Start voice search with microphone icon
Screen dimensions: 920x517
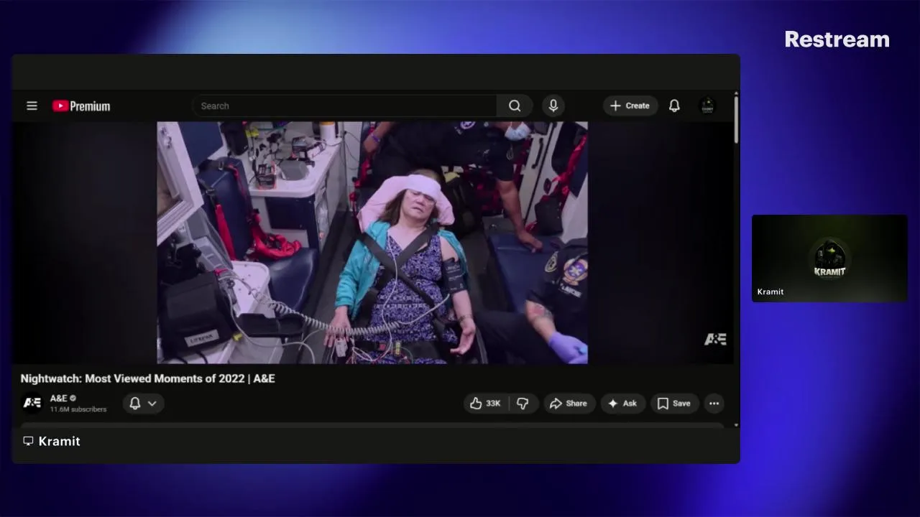553,106
